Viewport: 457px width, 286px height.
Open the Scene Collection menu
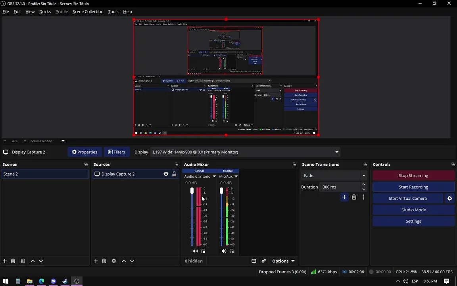(88, 12)
